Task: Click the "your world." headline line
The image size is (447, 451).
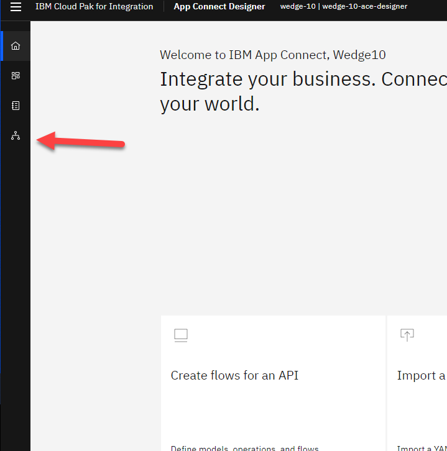Action: pos(210,104)
